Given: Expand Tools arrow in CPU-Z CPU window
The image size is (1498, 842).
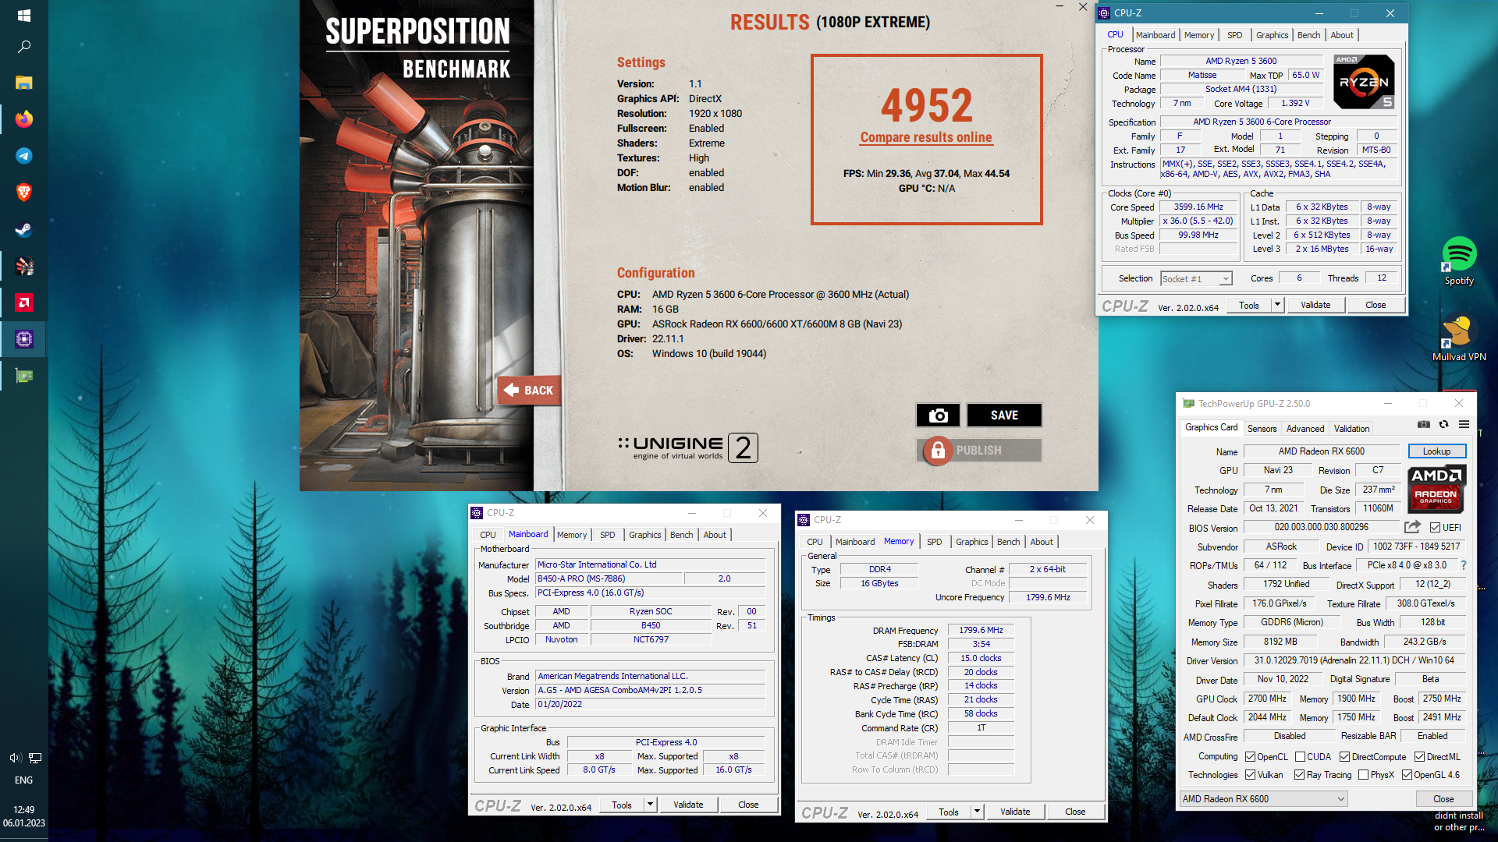Looking at the screenshot, I should [1277, 305].
